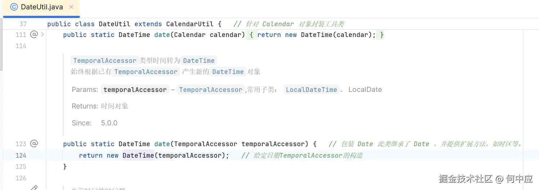This screenshot has height=190, width=539.
Task: Click the closing brace on line 125
Action: [65, 167]
